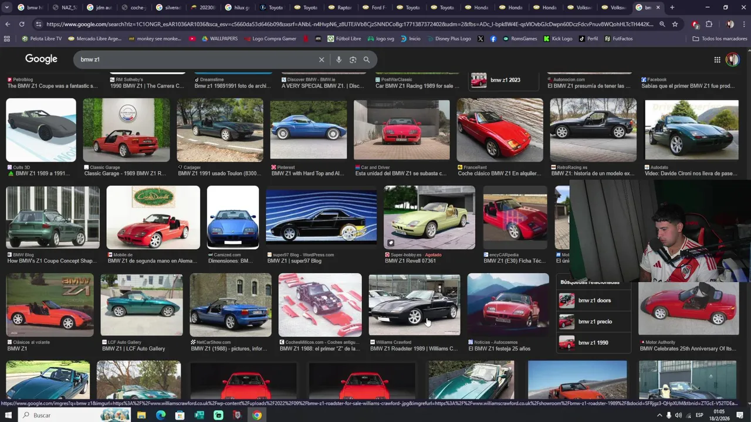This screenshot has height=422, width=751.
Task: Start voice search with the microphone icon
Action: pyautogui.click(x=339, y=60)
